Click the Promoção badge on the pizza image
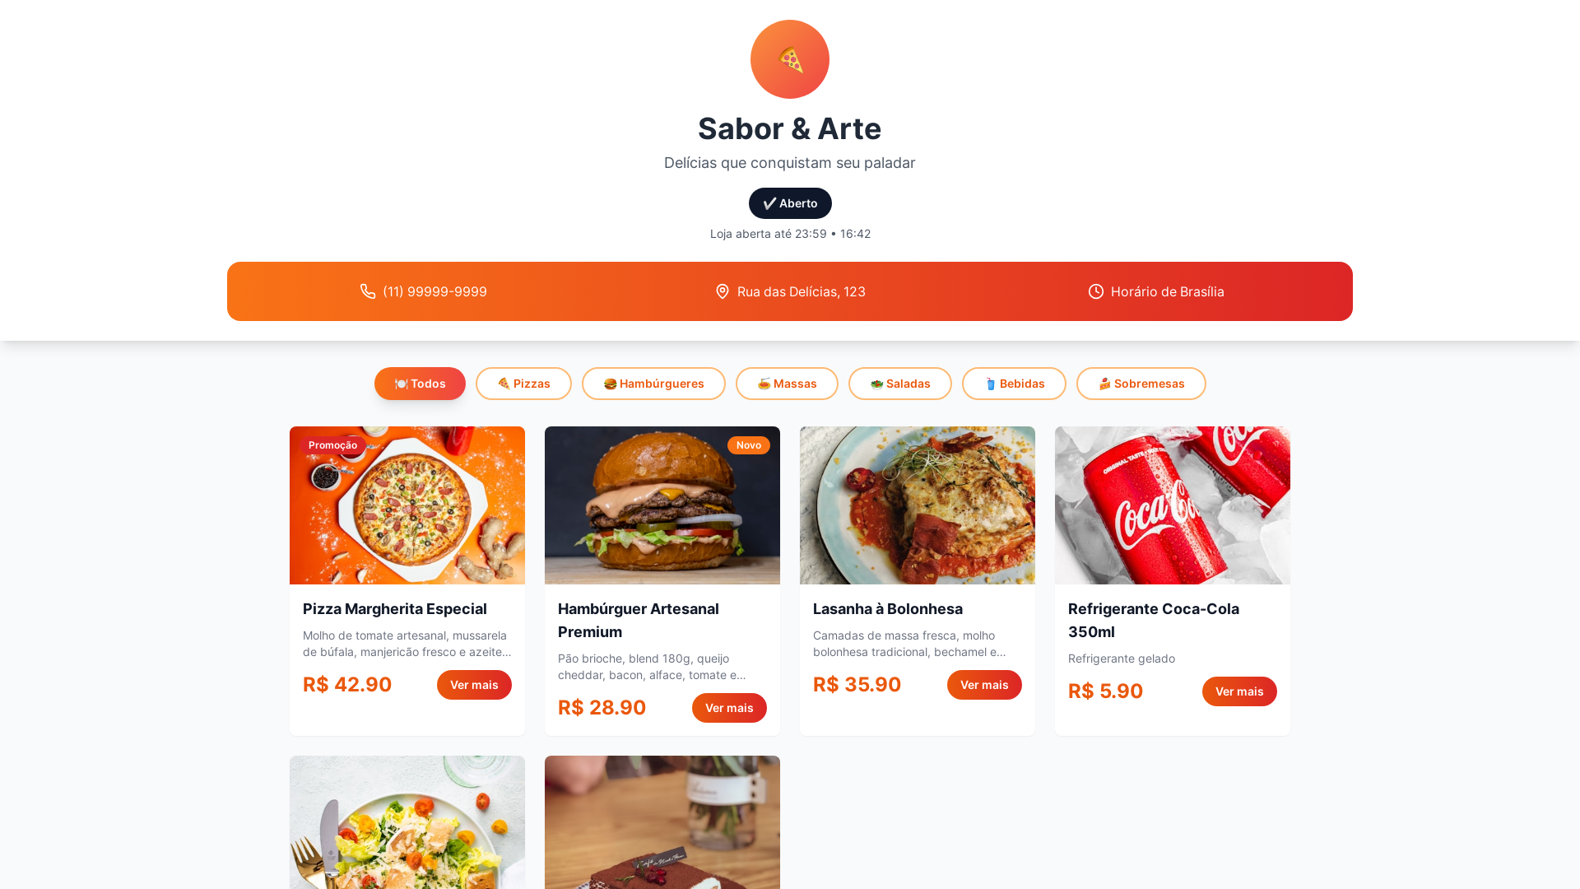 click(332, 445)
